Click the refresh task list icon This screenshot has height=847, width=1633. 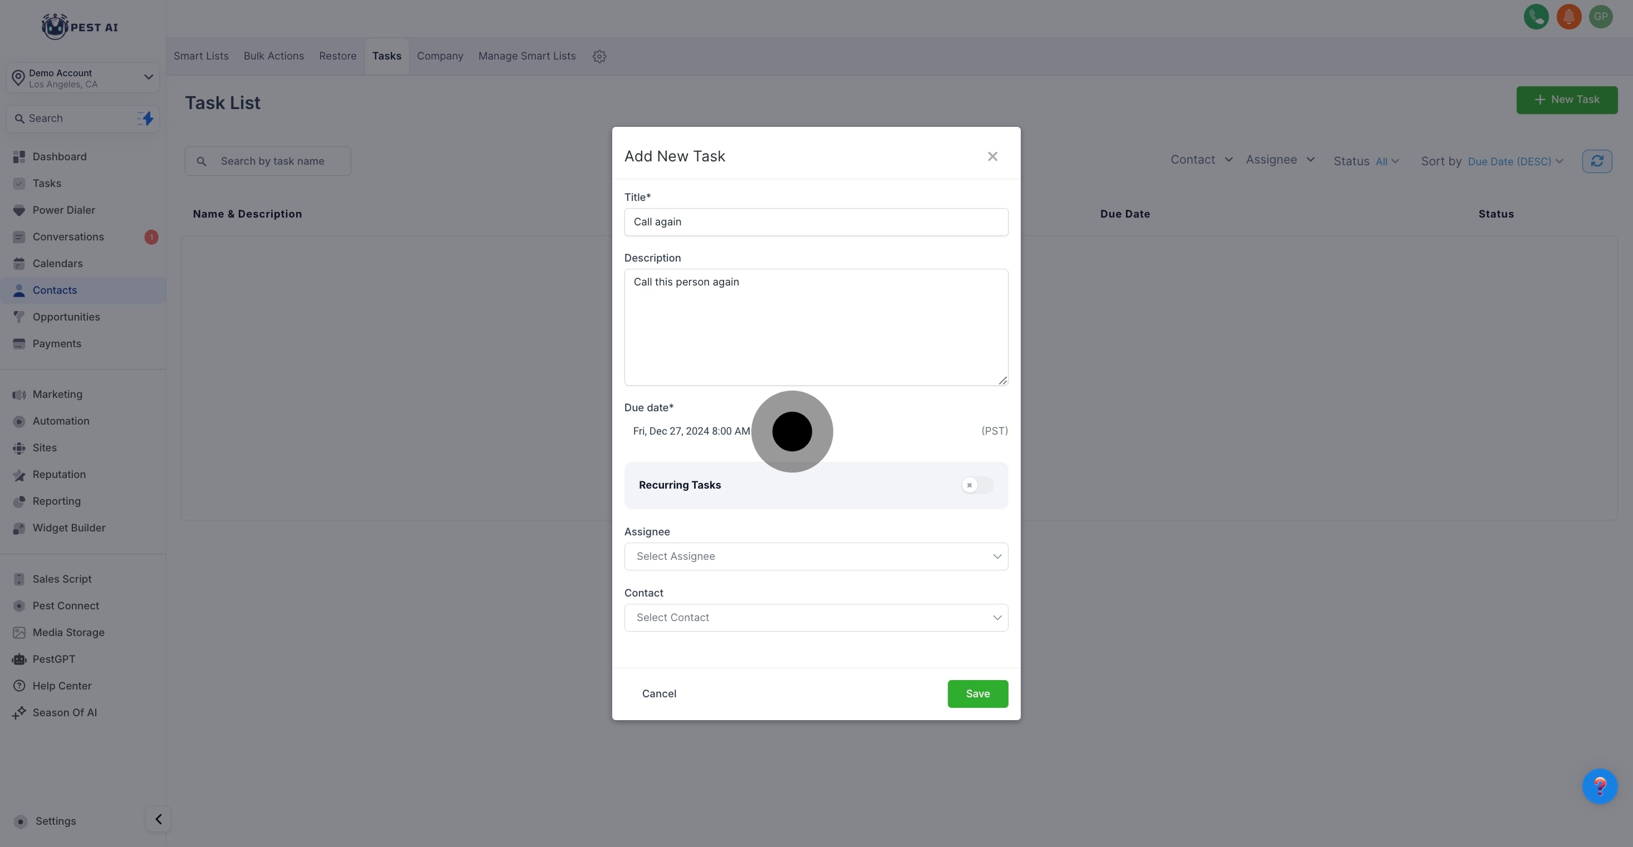(1596, 161)
